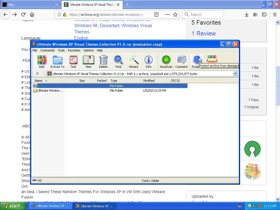Viewport: 280px width, 210px height.
Task: Show archive Info
Action: pos(148,62)
